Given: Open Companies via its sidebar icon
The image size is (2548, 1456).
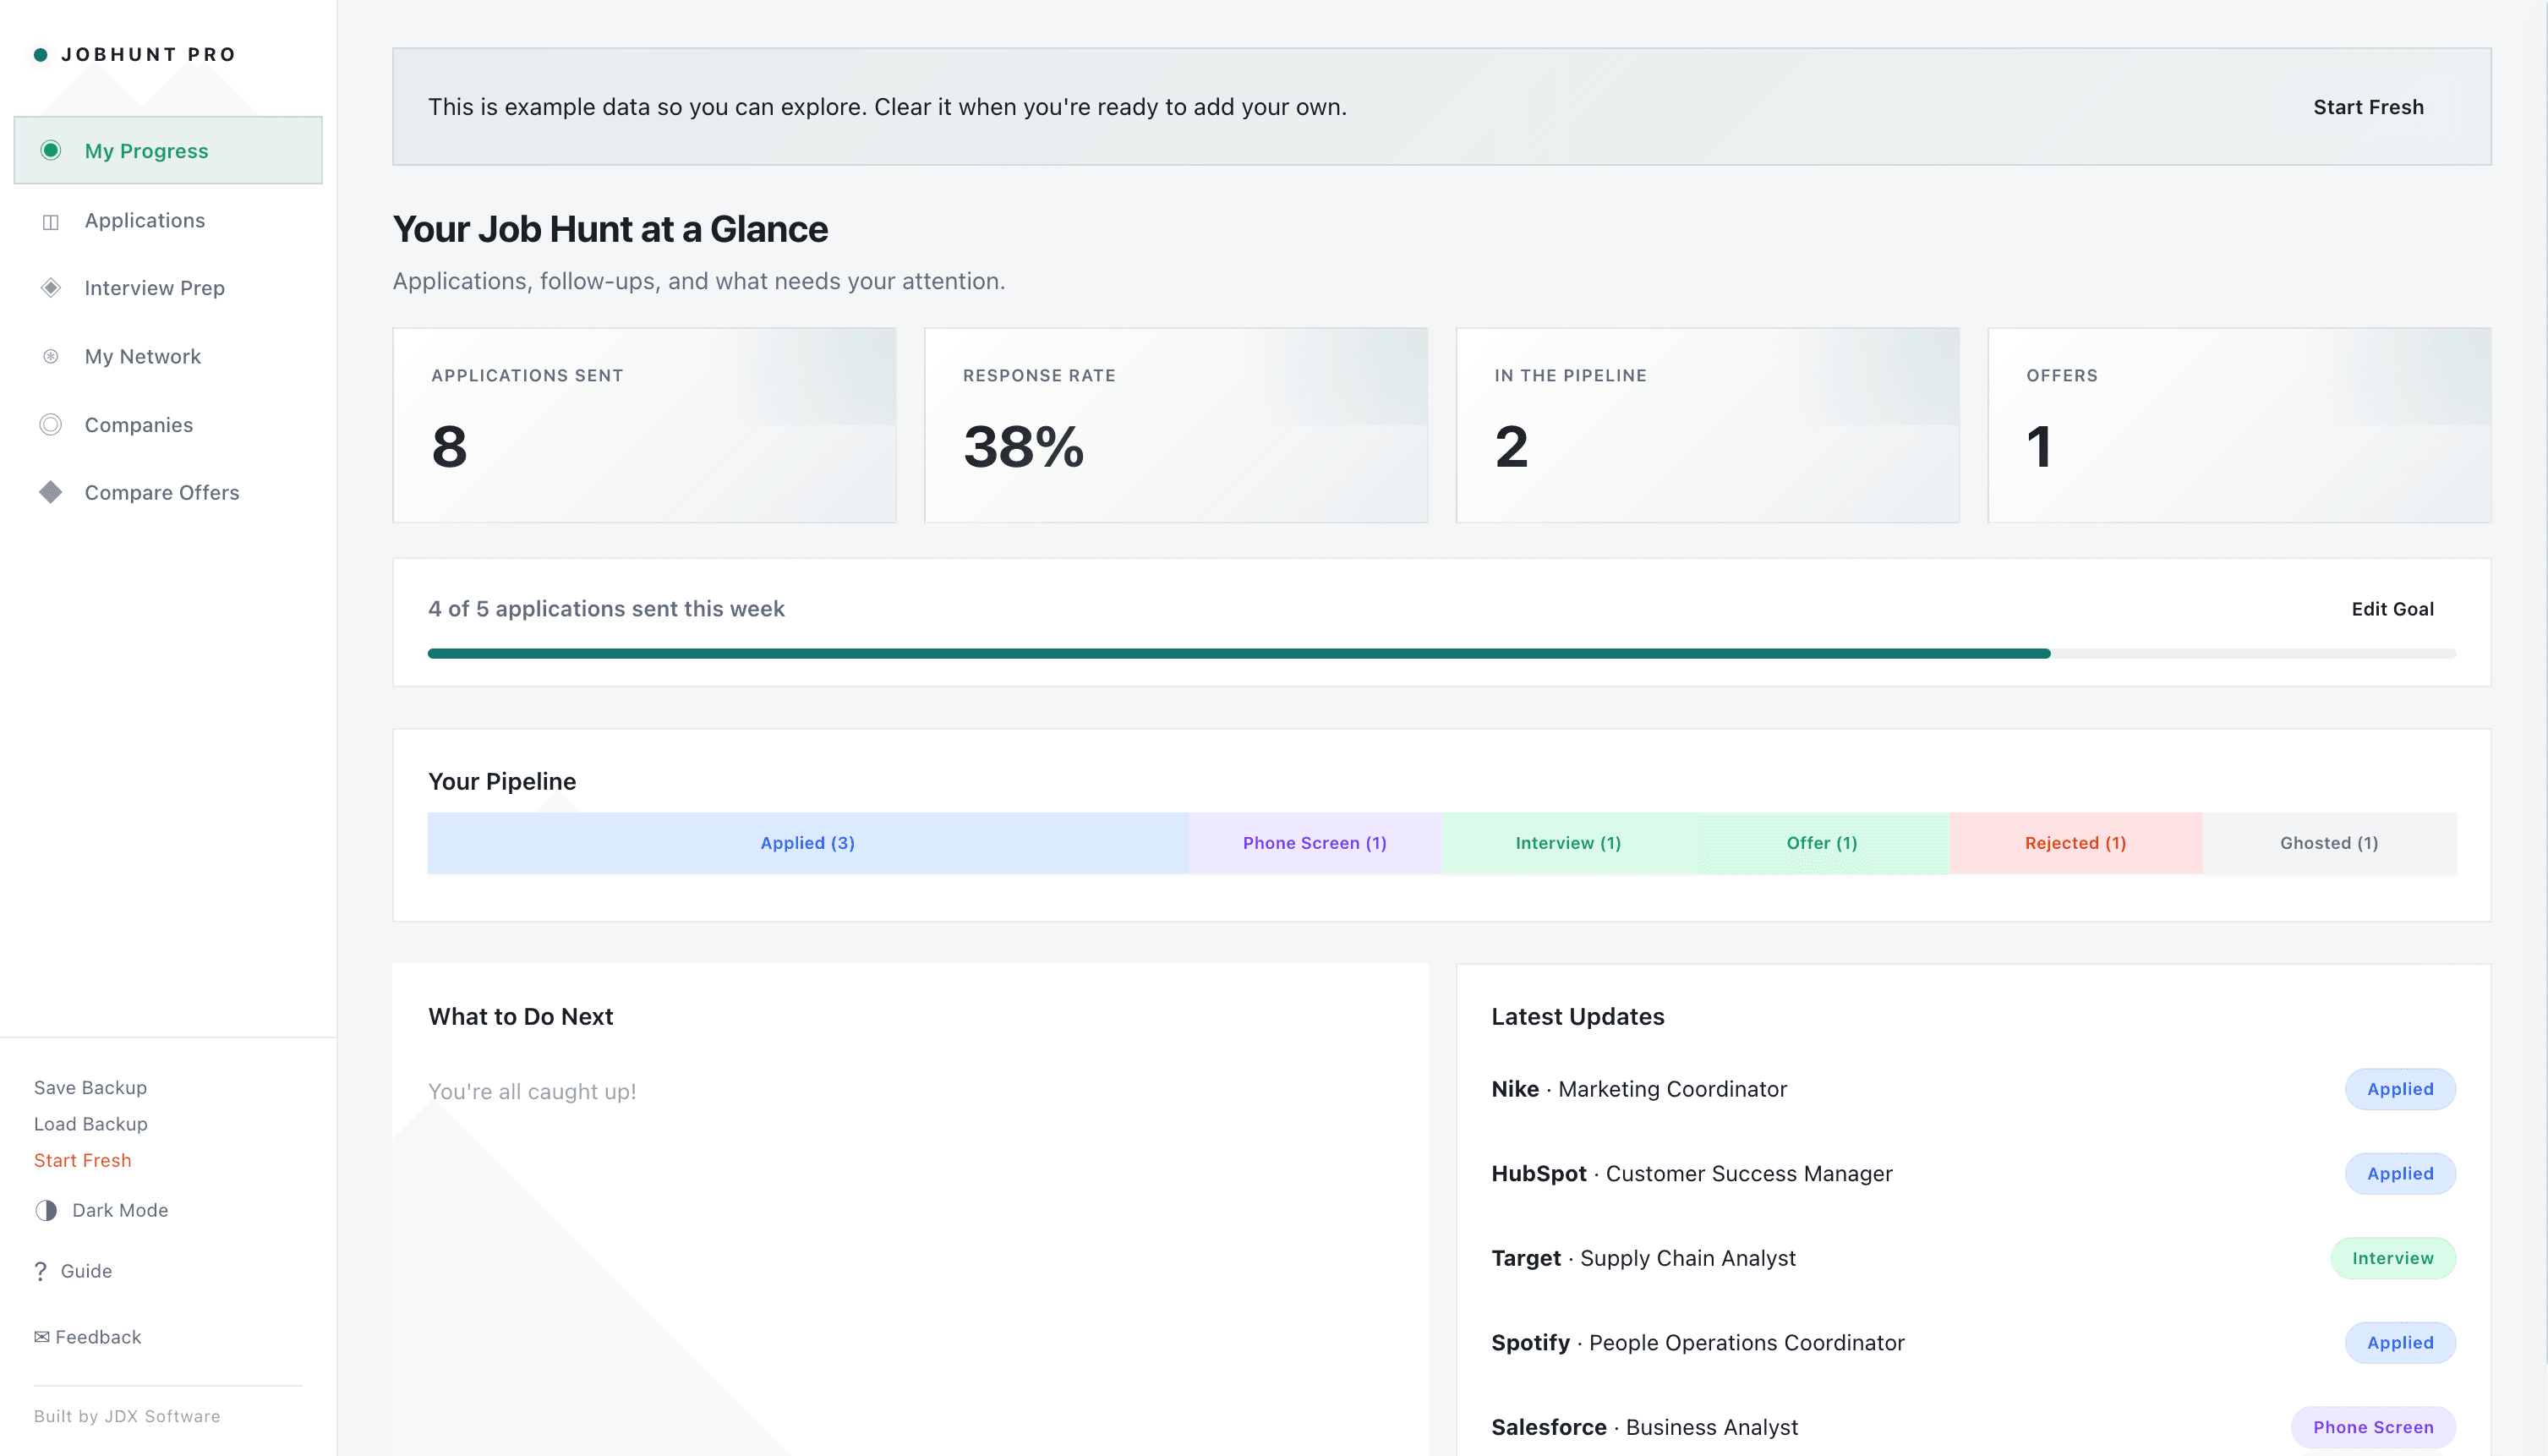Looking at the screenshot, I should point(51,424).
